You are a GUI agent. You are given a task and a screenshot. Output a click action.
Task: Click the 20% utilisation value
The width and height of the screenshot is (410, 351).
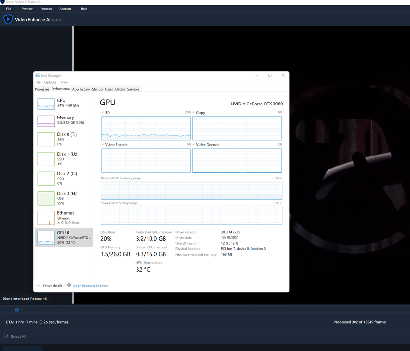point(106,239)
